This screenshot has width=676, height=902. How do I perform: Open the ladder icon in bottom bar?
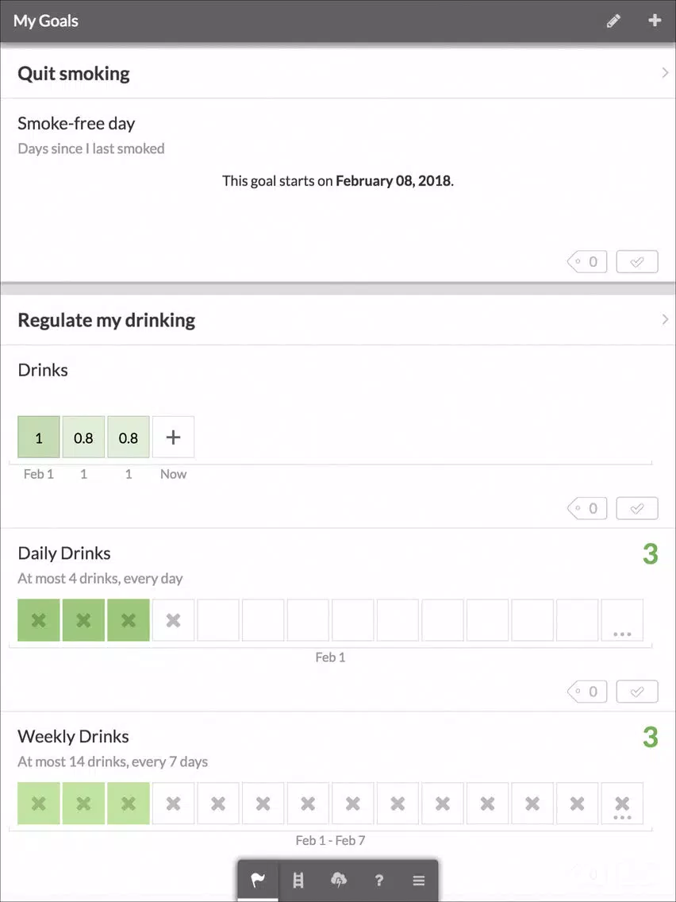click(298, 880)
